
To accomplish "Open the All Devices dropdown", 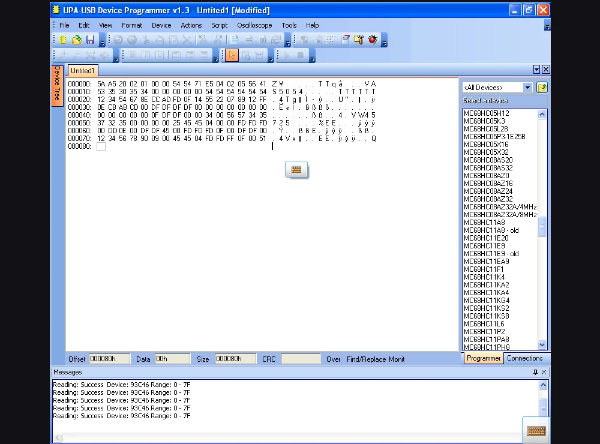I will (527, 88).
